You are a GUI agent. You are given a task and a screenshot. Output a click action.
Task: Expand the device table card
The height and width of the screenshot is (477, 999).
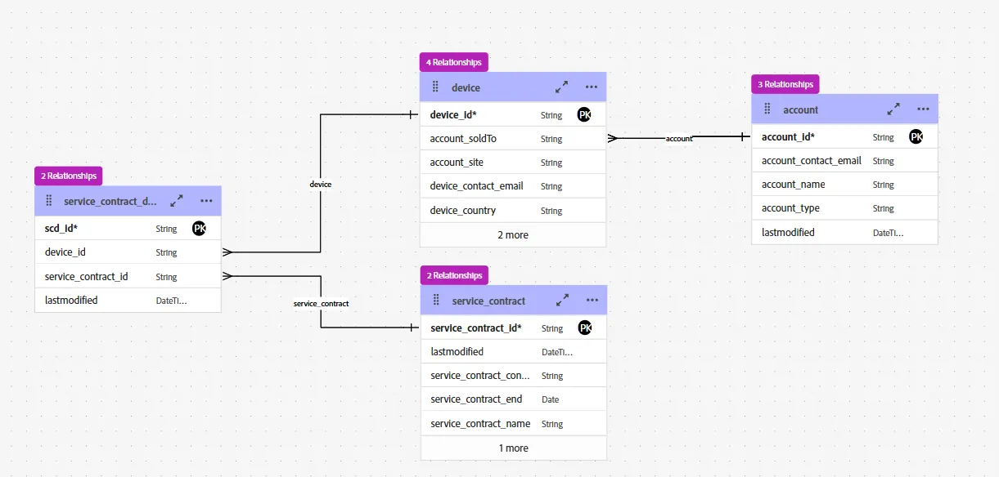click(561, 87)
